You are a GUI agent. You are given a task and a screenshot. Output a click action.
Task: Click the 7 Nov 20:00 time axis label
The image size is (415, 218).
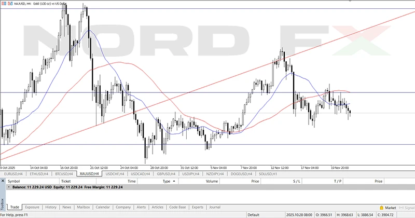pos(248,168)
